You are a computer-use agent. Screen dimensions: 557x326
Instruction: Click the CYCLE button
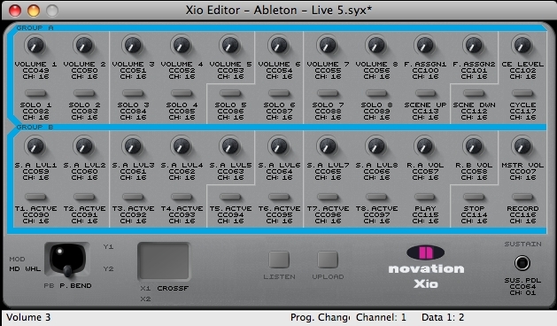click(x=522, y=94)
